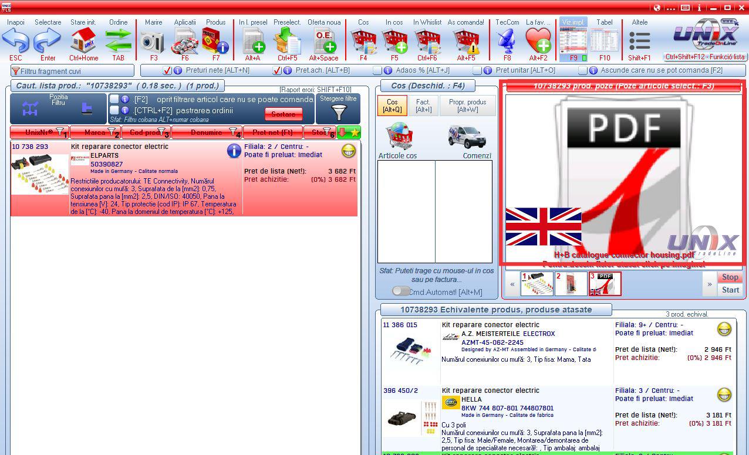Image resolution: width=749 pixels, height=455 pixels.
Task: Toggle Pret.ach. checkbox
Action: [x=277, y=70]
